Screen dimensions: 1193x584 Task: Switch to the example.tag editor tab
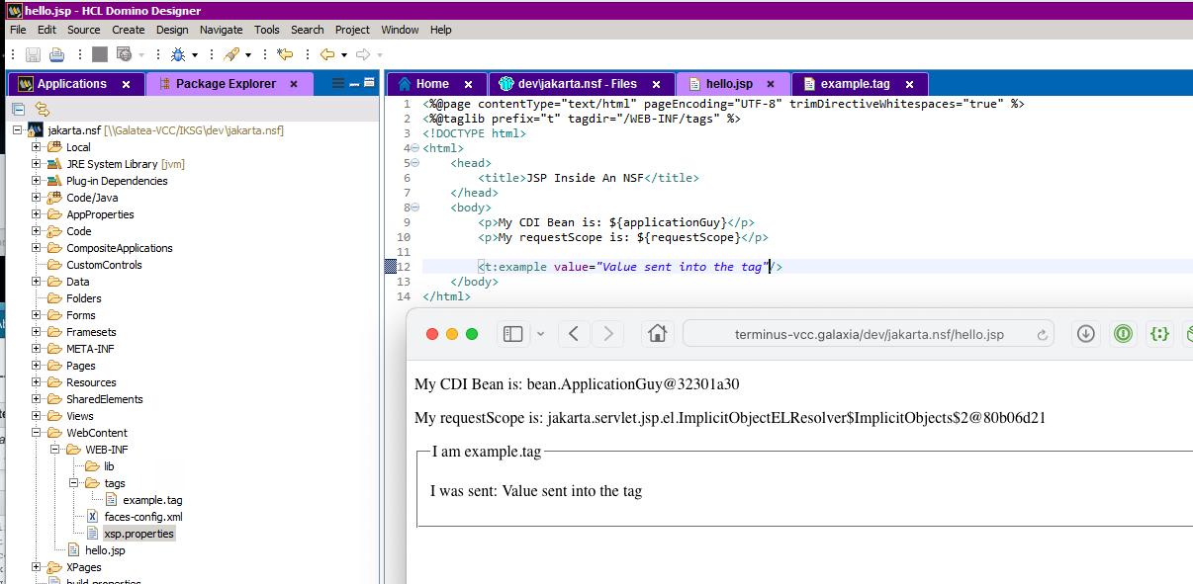[x=854, y=84]
